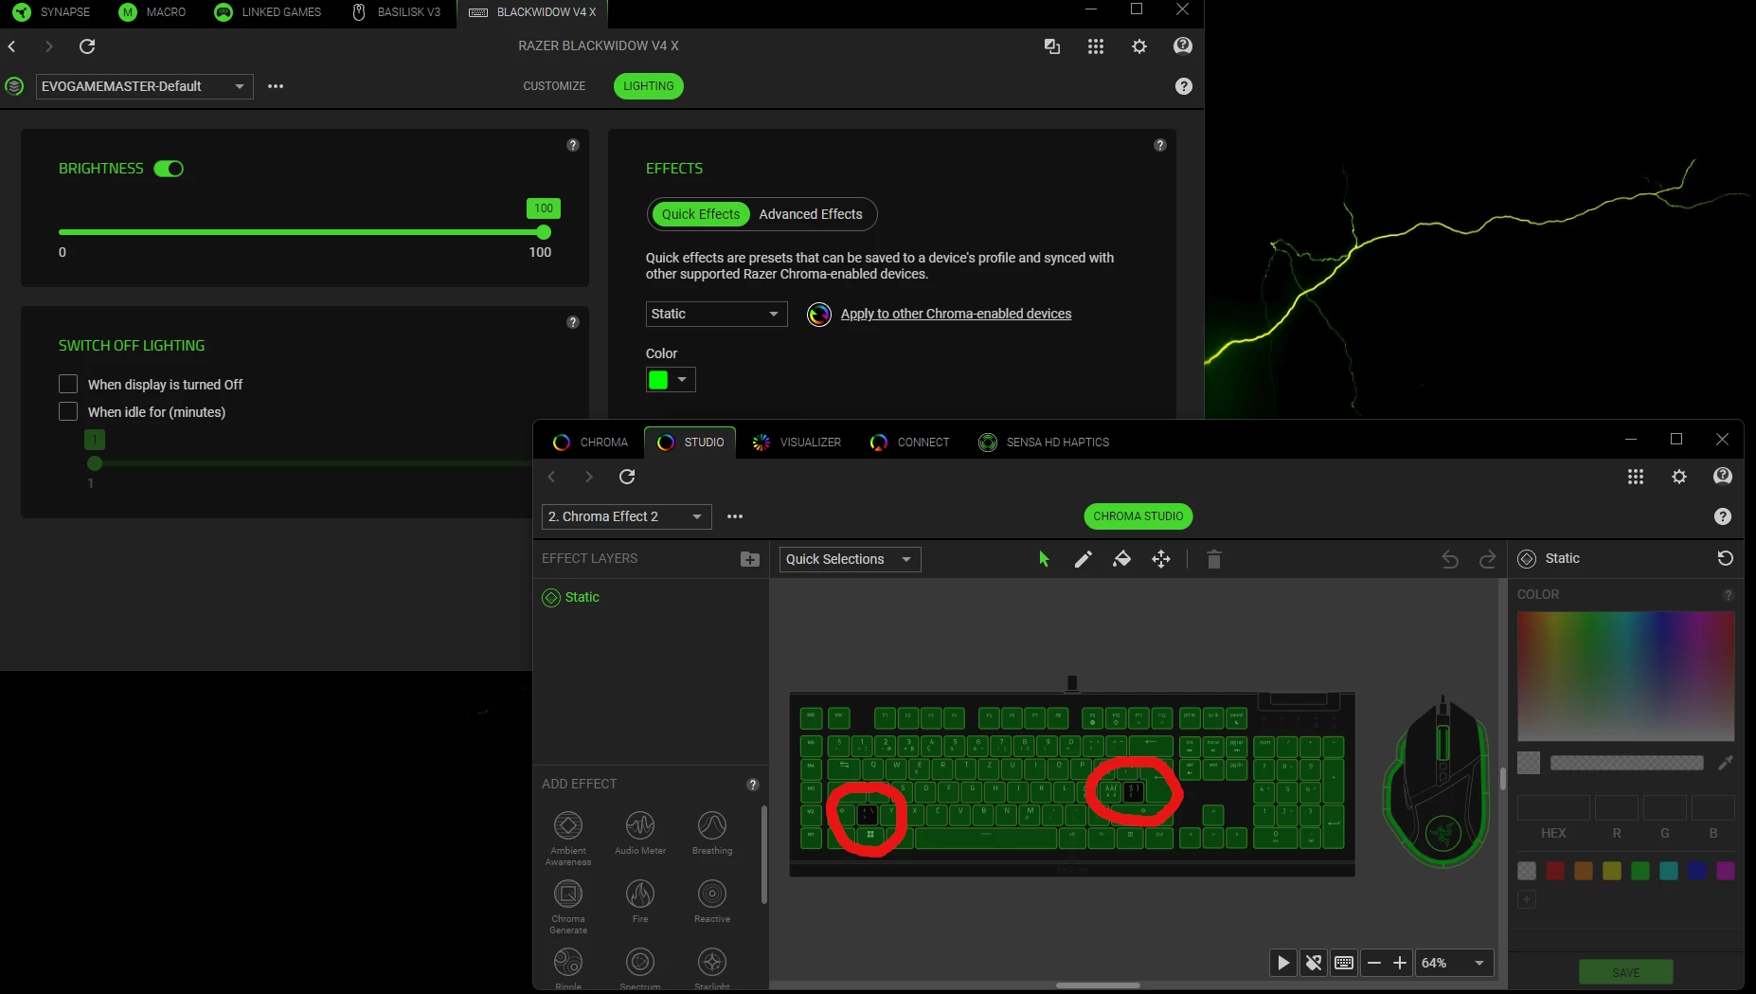
Task: Switch to the MACRO tab
Action: [152, 12]
